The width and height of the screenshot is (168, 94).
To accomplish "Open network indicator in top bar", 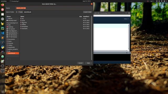I will click(x=157, y=1).
